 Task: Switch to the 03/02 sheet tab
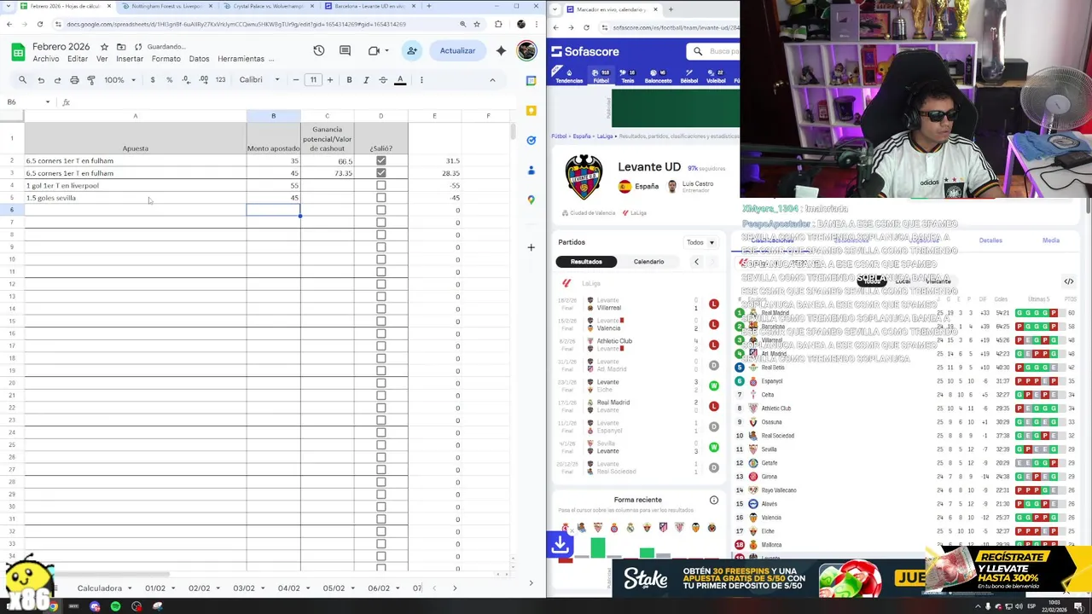pos(244,588)
